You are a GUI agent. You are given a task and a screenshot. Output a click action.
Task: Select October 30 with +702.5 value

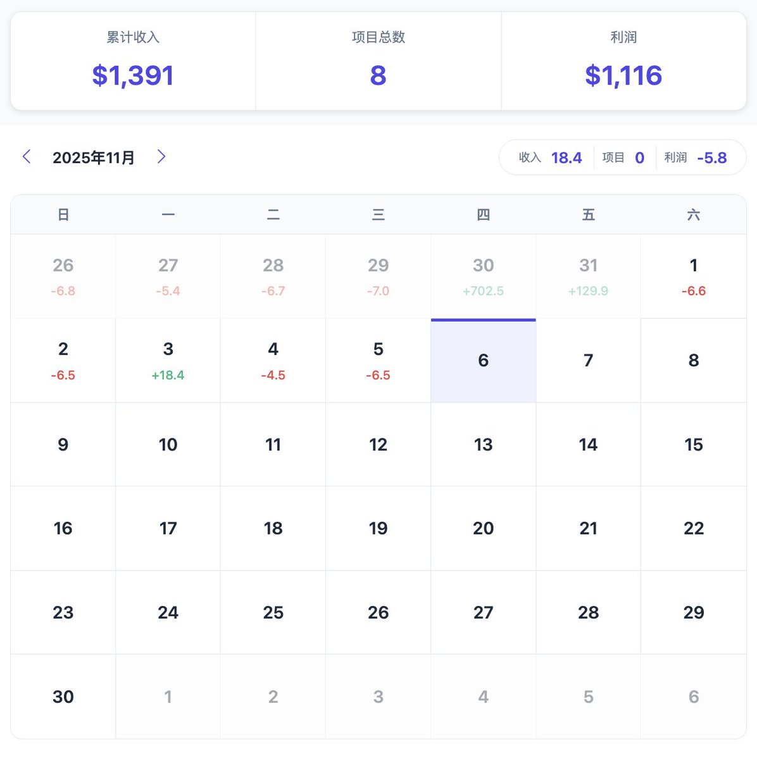483,276
